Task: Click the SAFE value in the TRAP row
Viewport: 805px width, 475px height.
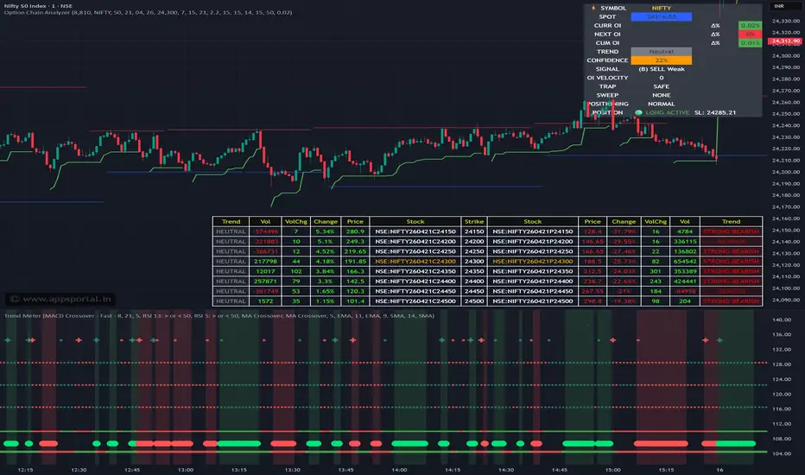Action: (662, 86)
